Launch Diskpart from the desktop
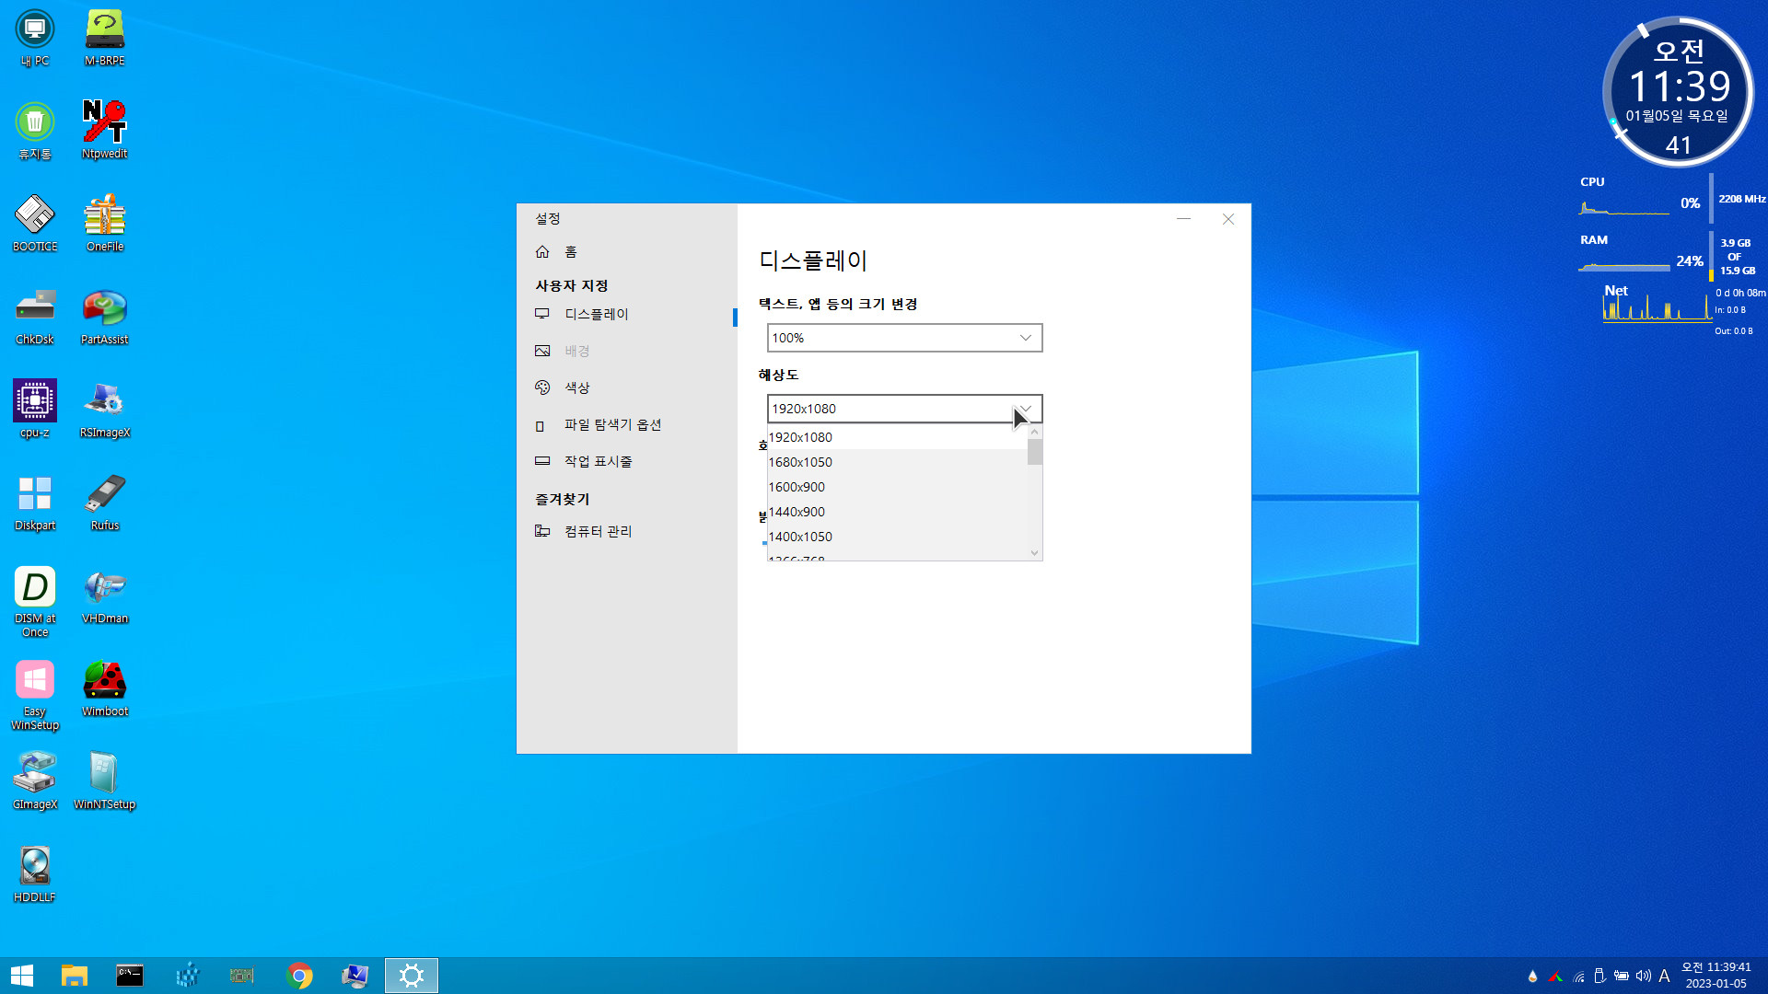 click(x=35, y=503)
